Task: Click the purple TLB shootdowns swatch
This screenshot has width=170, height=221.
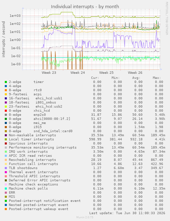Action: click(x=6, y=168)
